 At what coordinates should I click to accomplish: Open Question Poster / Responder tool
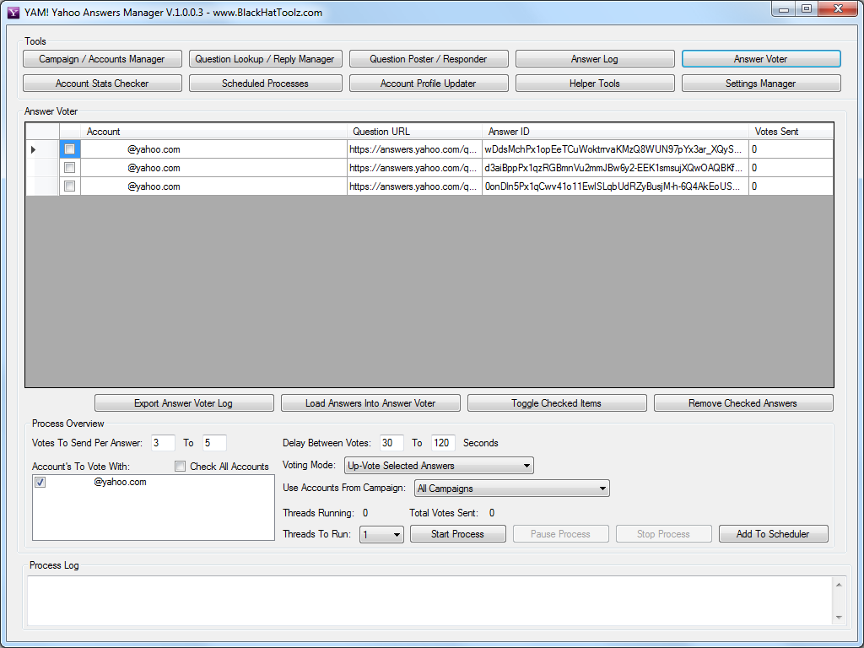(x=428, y=59)
